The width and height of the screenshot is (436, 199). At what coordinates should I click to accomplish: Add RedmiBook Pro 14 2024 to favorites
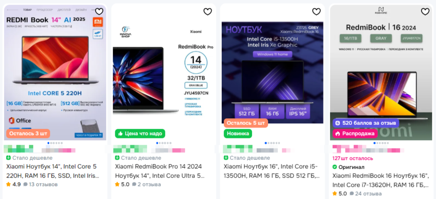point(208,11)
